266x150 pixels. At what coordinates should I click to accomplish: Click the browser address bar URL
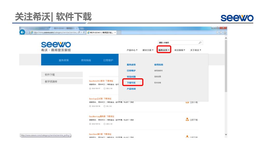click(56, 32)
